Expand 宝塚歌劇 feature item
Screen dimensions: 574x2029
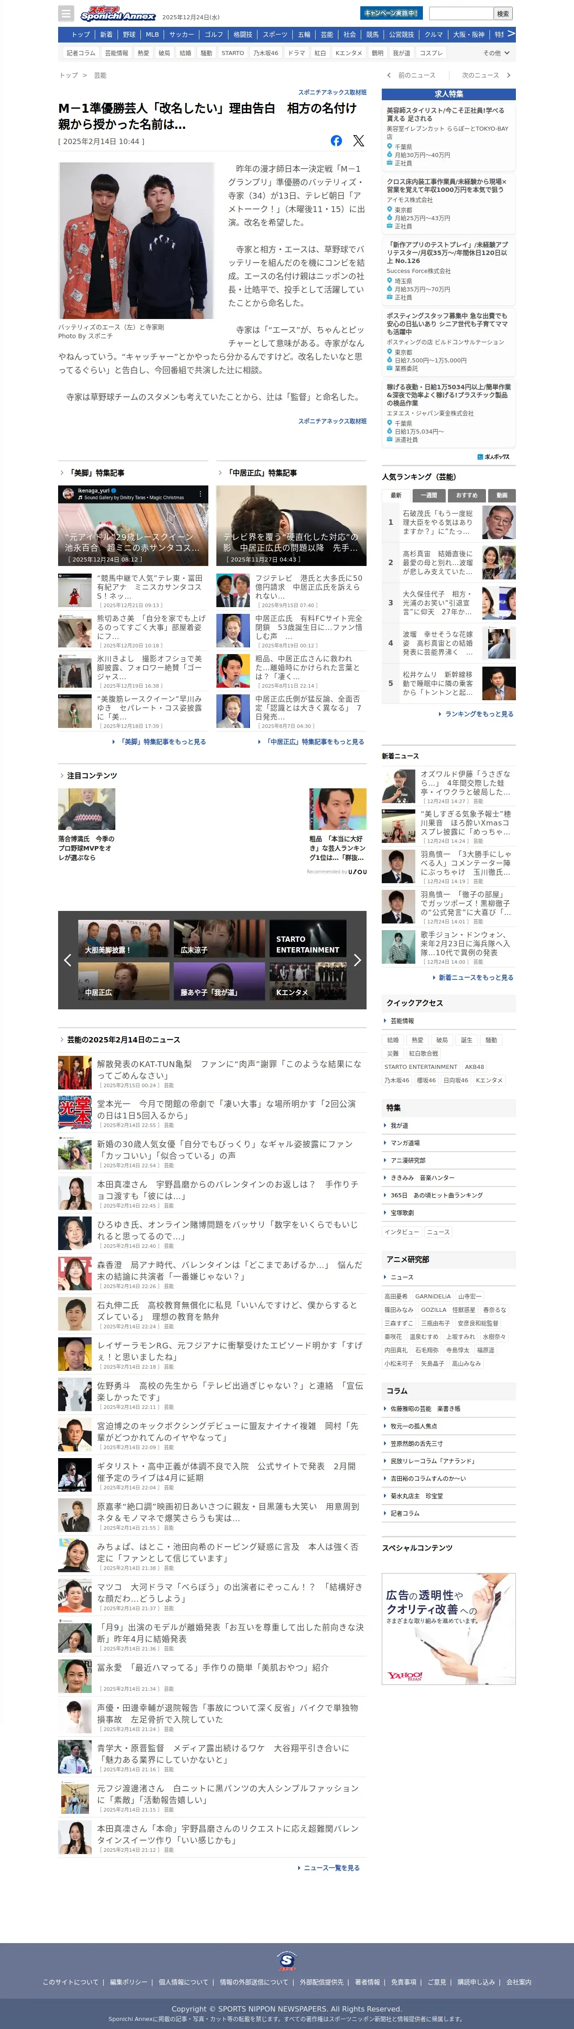point(449,1212)
